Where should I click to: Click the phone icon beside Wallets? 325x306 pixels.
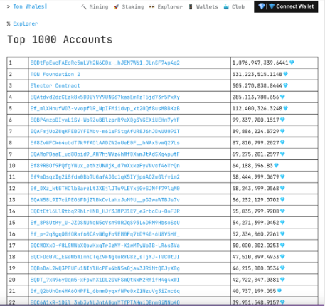point(191,6)
